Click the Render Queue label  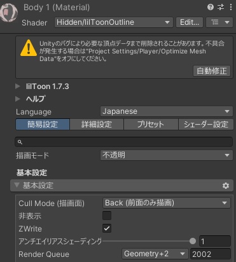(x=44, y=254)
